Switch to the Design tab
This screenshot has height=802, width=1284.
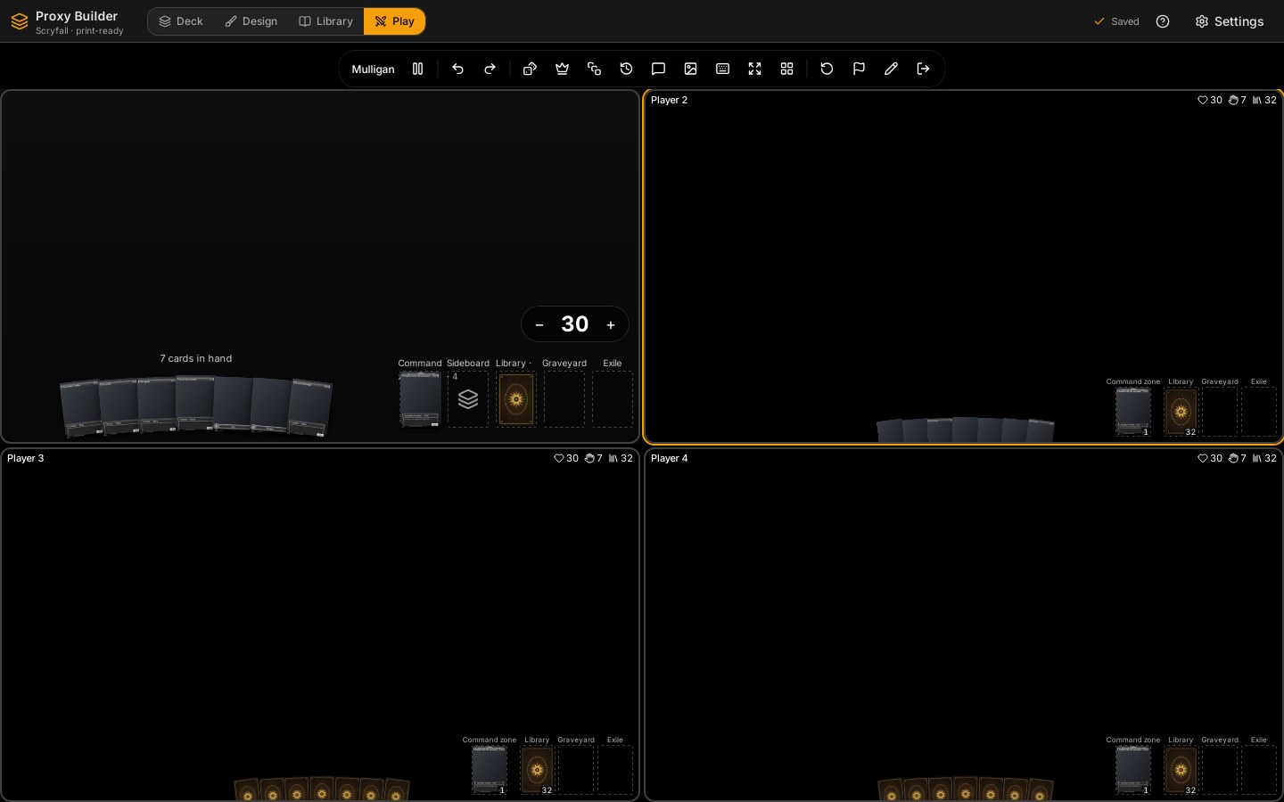(x=251, y=21)
